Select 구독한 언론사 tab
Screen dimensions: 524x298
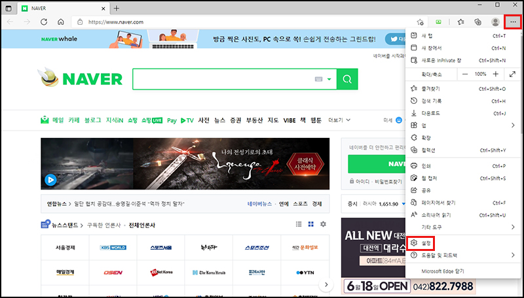coord(103,225)
